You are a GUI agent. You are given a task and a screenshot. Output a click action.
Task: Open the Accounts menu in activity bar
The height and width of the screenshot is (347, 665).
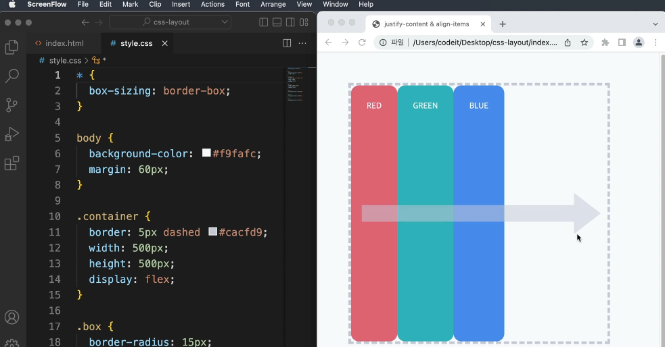click(x=12, y=317)
